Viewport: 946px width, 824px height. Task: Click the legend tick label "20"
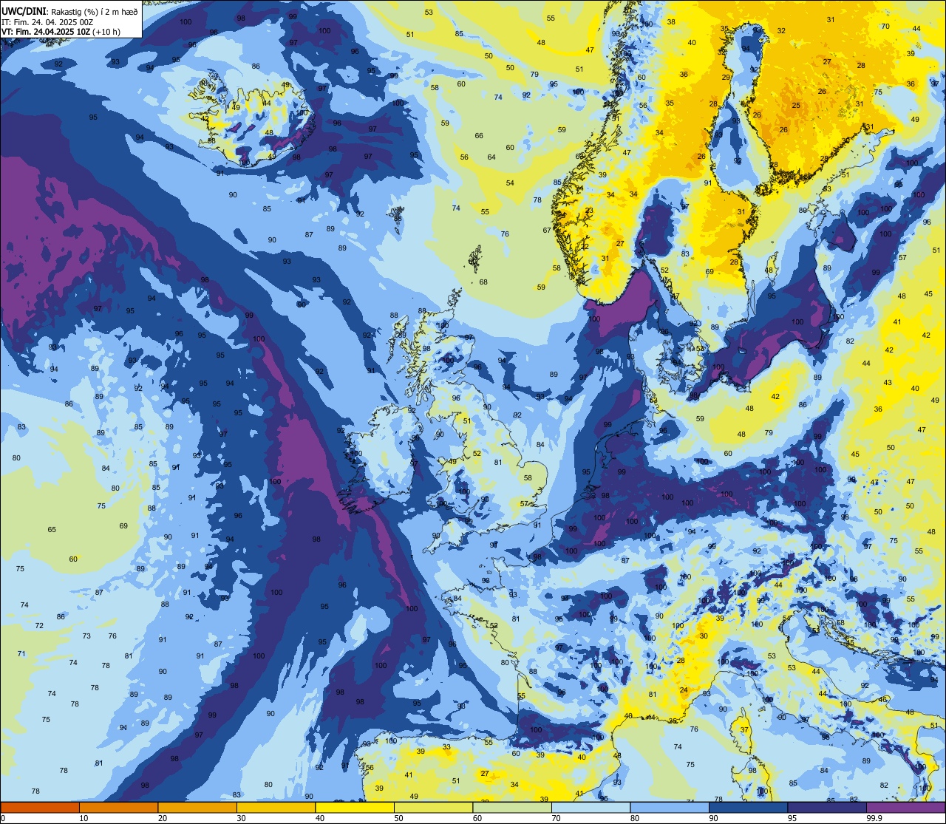pyautogui.click(x=163, y=818)
